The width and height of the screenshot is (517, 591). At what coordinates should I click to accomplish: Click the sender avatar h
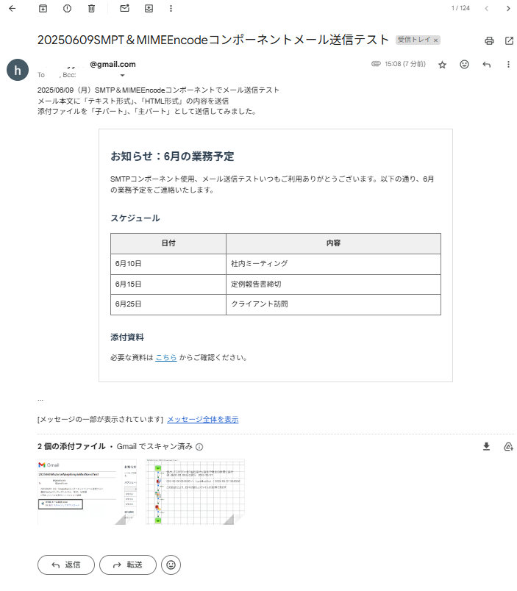(x=18, y=70)
